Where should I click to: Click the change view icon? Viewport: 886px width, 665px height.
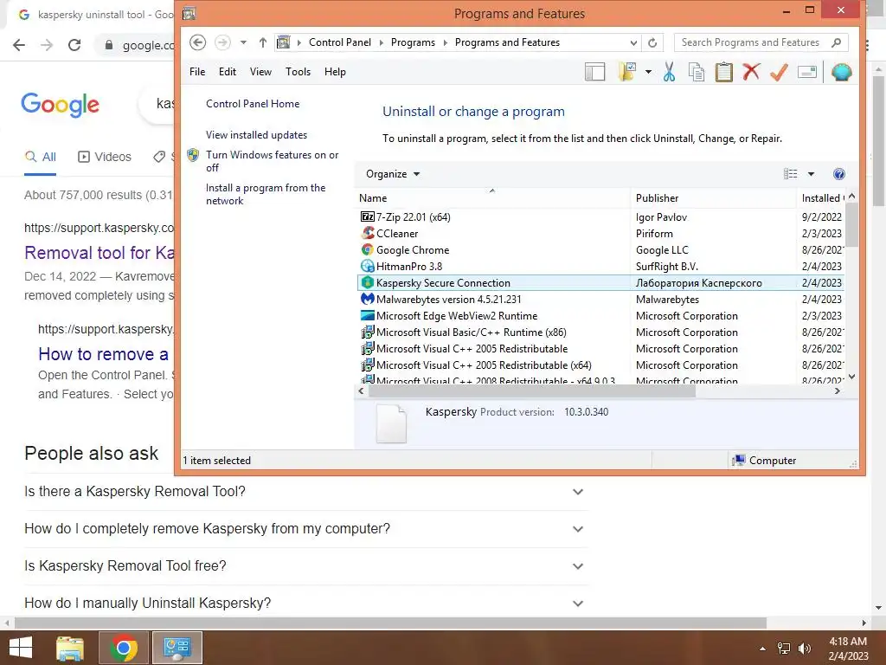[791, 174]
